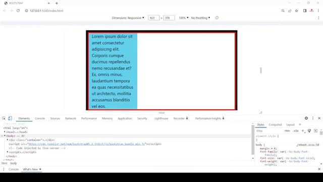This screenshot has height=182, width=323.
Task: View site information icon in address bar
Action: coord(26,11)
